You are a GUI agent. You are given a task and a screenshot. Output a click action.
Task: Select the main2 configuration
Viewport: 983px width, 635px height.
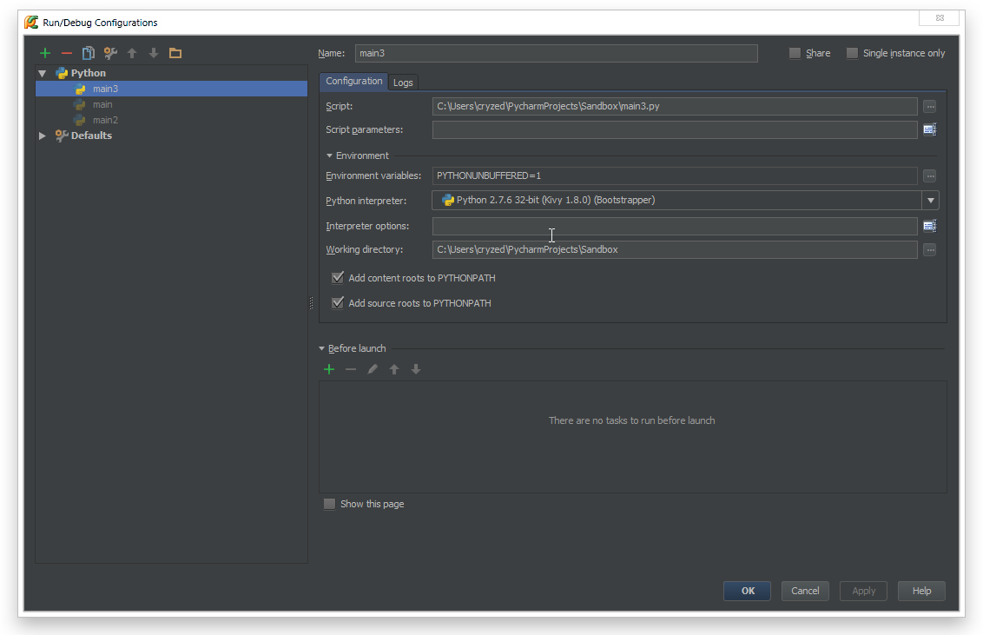pyautogui.click(x=105, y=120)
